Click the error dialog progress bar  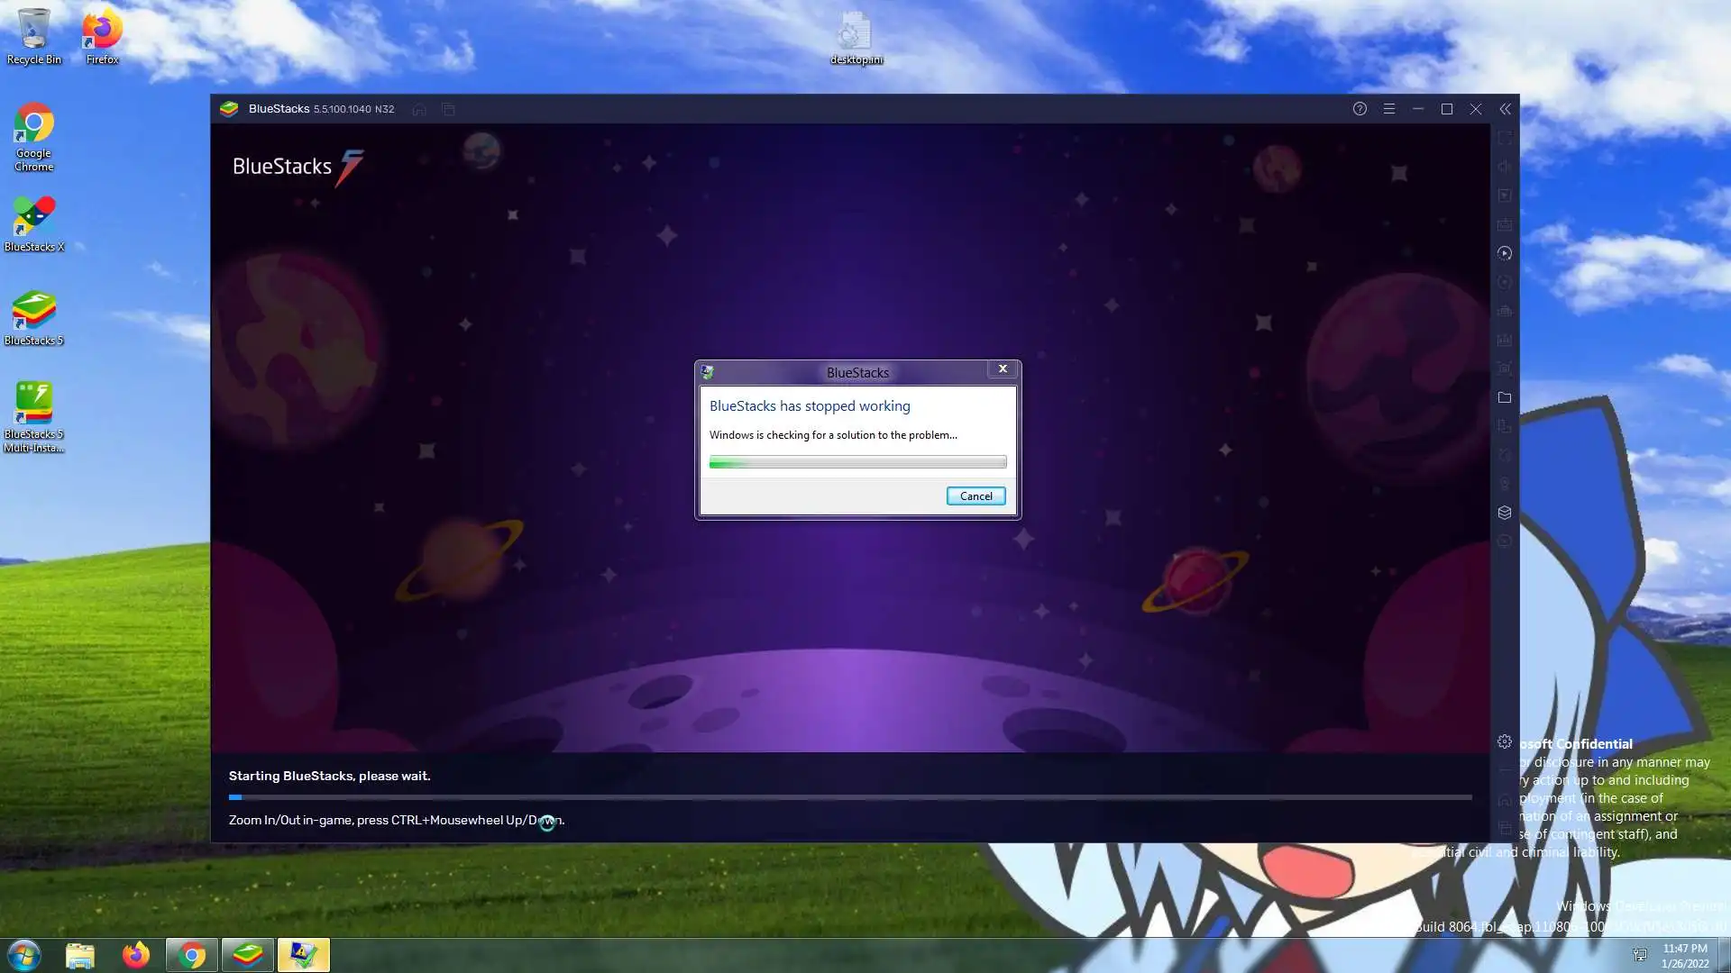tap(857, 462)
